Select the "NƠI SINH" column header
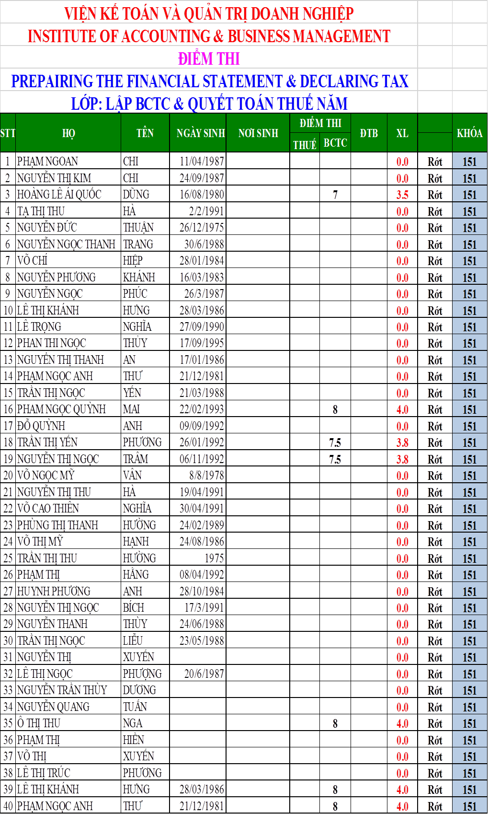The image size is (488, 814). click(x=258, y=133)
